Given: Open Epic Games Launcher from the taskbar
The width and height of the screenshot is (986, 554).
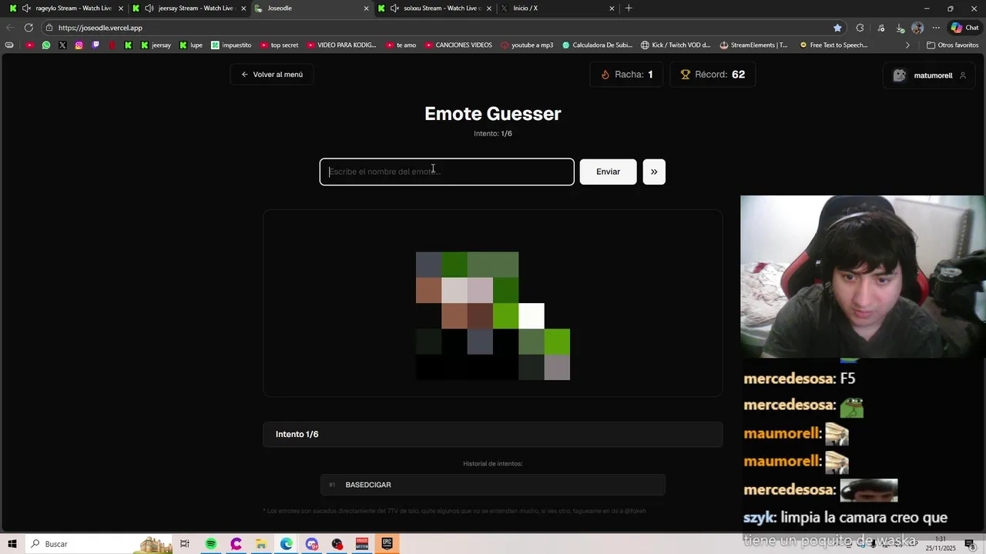Looking at the screenshot, I should point(387,544).
